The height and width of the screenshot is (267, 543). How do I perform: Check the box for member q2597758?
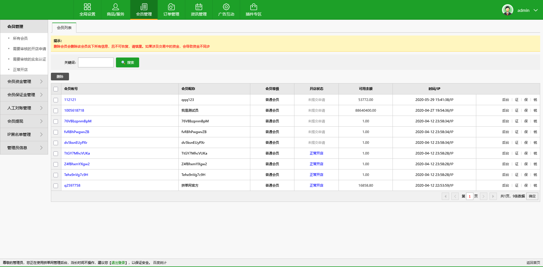click(x=56, y=186)
